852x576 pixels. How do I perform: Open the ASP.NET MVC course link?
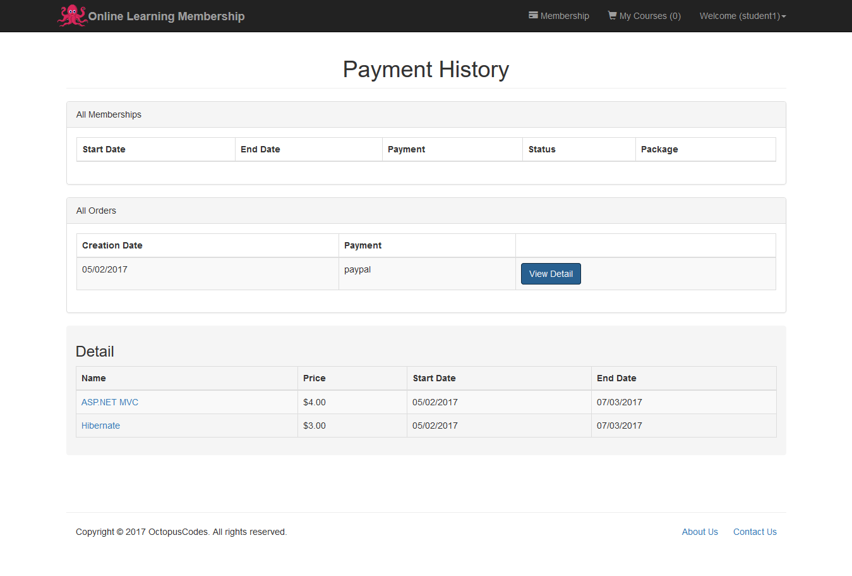pos(110,402)
